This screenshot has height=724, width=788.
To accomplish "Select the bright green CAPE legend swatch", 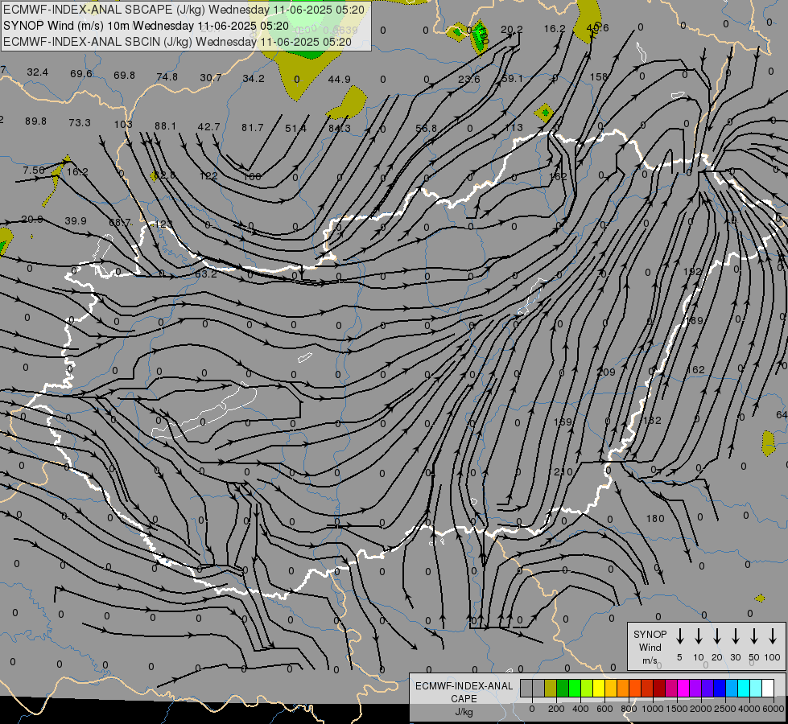I will 575,689.
